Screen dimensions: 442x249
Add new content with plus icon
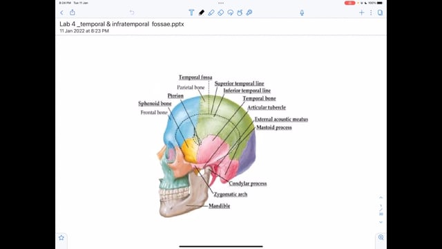tap(362, 12)
